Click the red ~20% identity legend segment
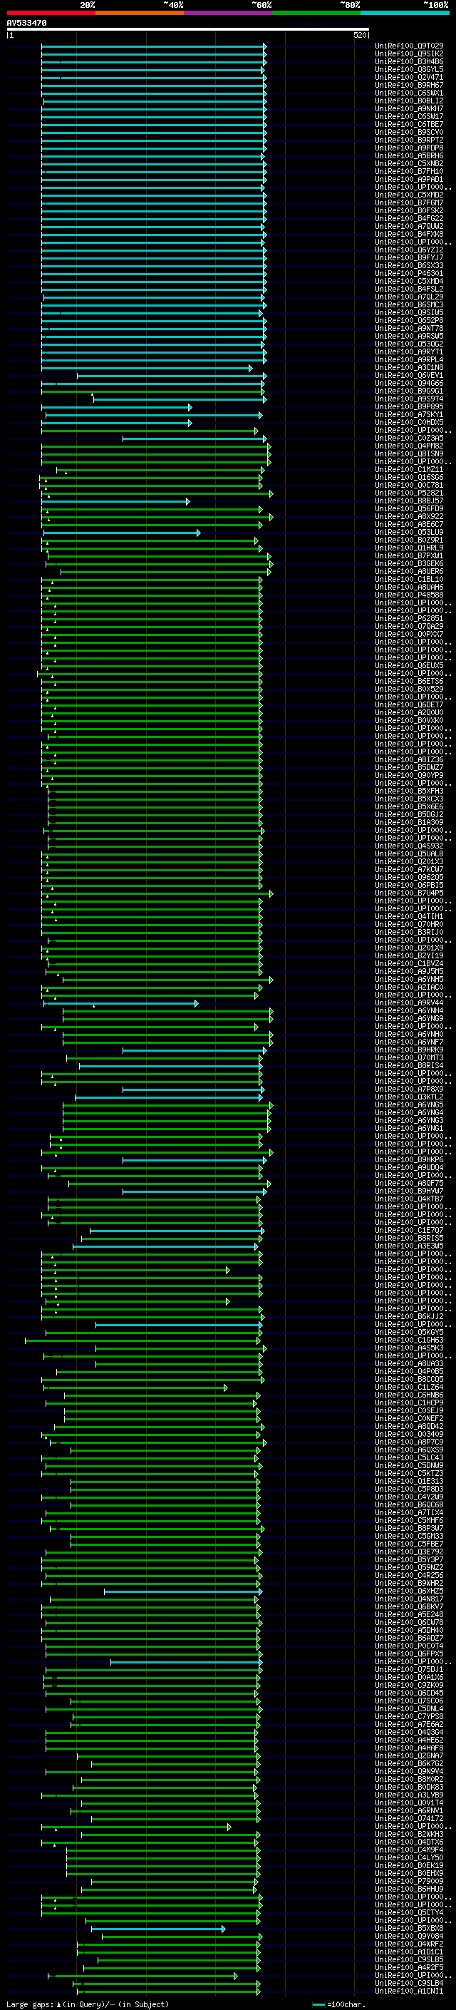The image size is (456, 2010). pos(51,13)
